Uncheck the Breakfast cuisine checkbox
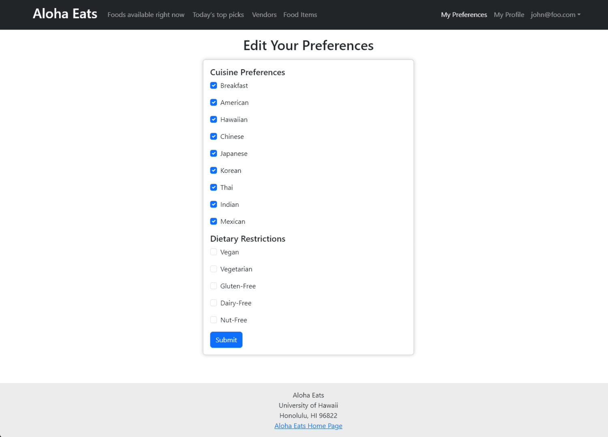The image size is (608, 437). pos(214,85)
